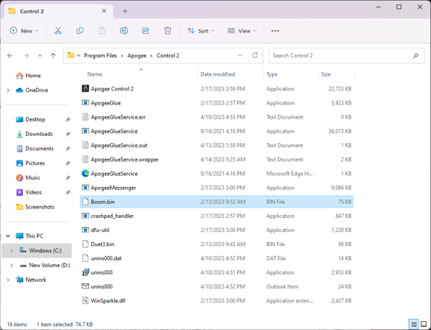
Task: Unpin Desktop using its pin icon
Action: coord(68,119)
